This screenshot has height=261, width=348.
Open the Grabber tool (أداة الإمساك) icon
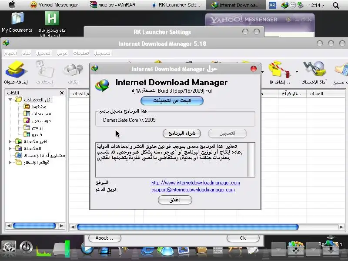click(314, 70)
